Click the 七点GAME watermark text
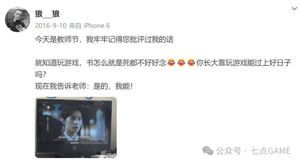 (271, 151)
